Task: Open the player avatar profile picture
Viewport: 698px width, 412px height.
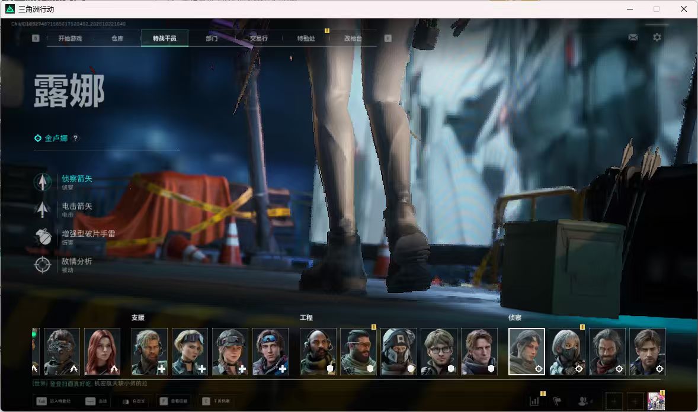Action: [656, 401]
